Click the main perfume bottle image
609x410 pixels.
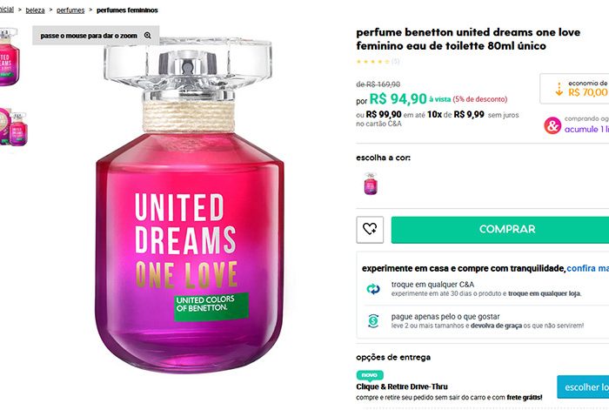189,205
